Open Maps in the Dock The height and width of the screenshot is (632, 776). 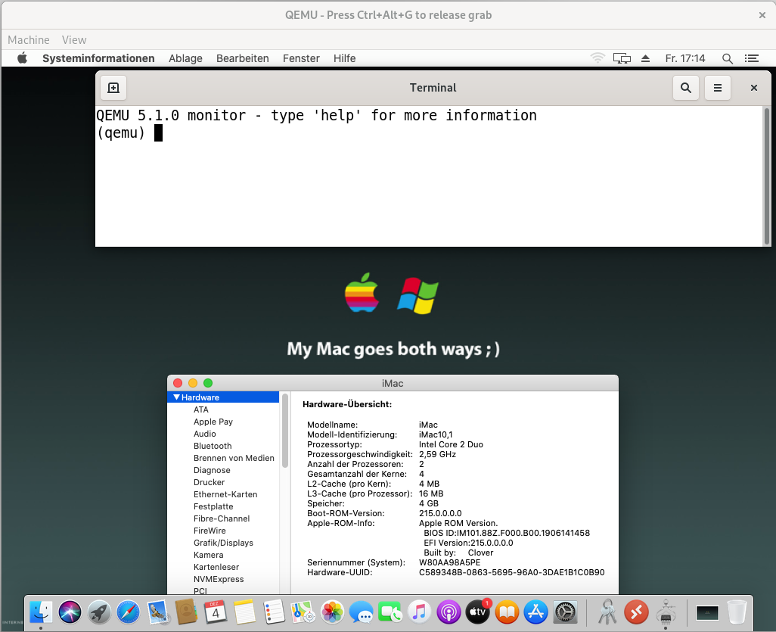pos(303,612)
